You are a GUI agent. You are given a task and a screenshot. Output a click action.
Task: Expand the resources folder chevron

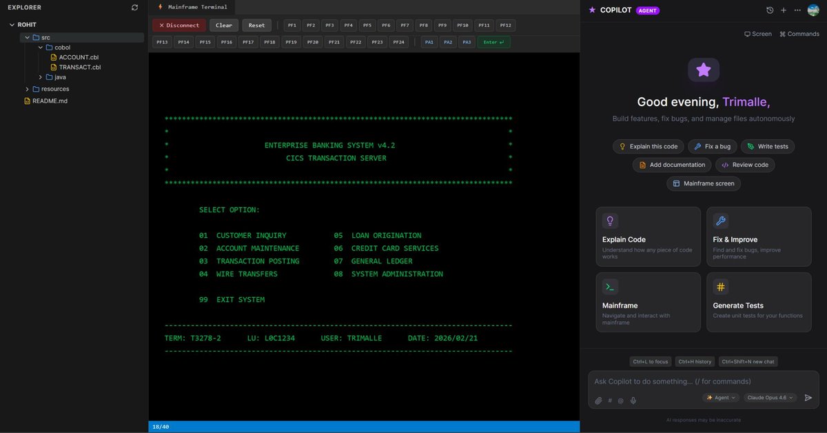[x=27, y=89]
